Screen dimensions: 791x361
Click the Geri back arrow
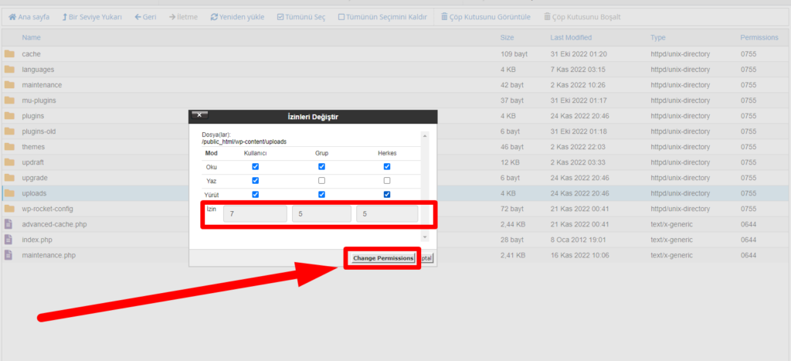[137, 16]
